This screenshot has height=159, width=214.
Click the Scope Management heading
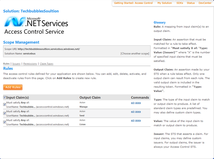tap(21, 42)
